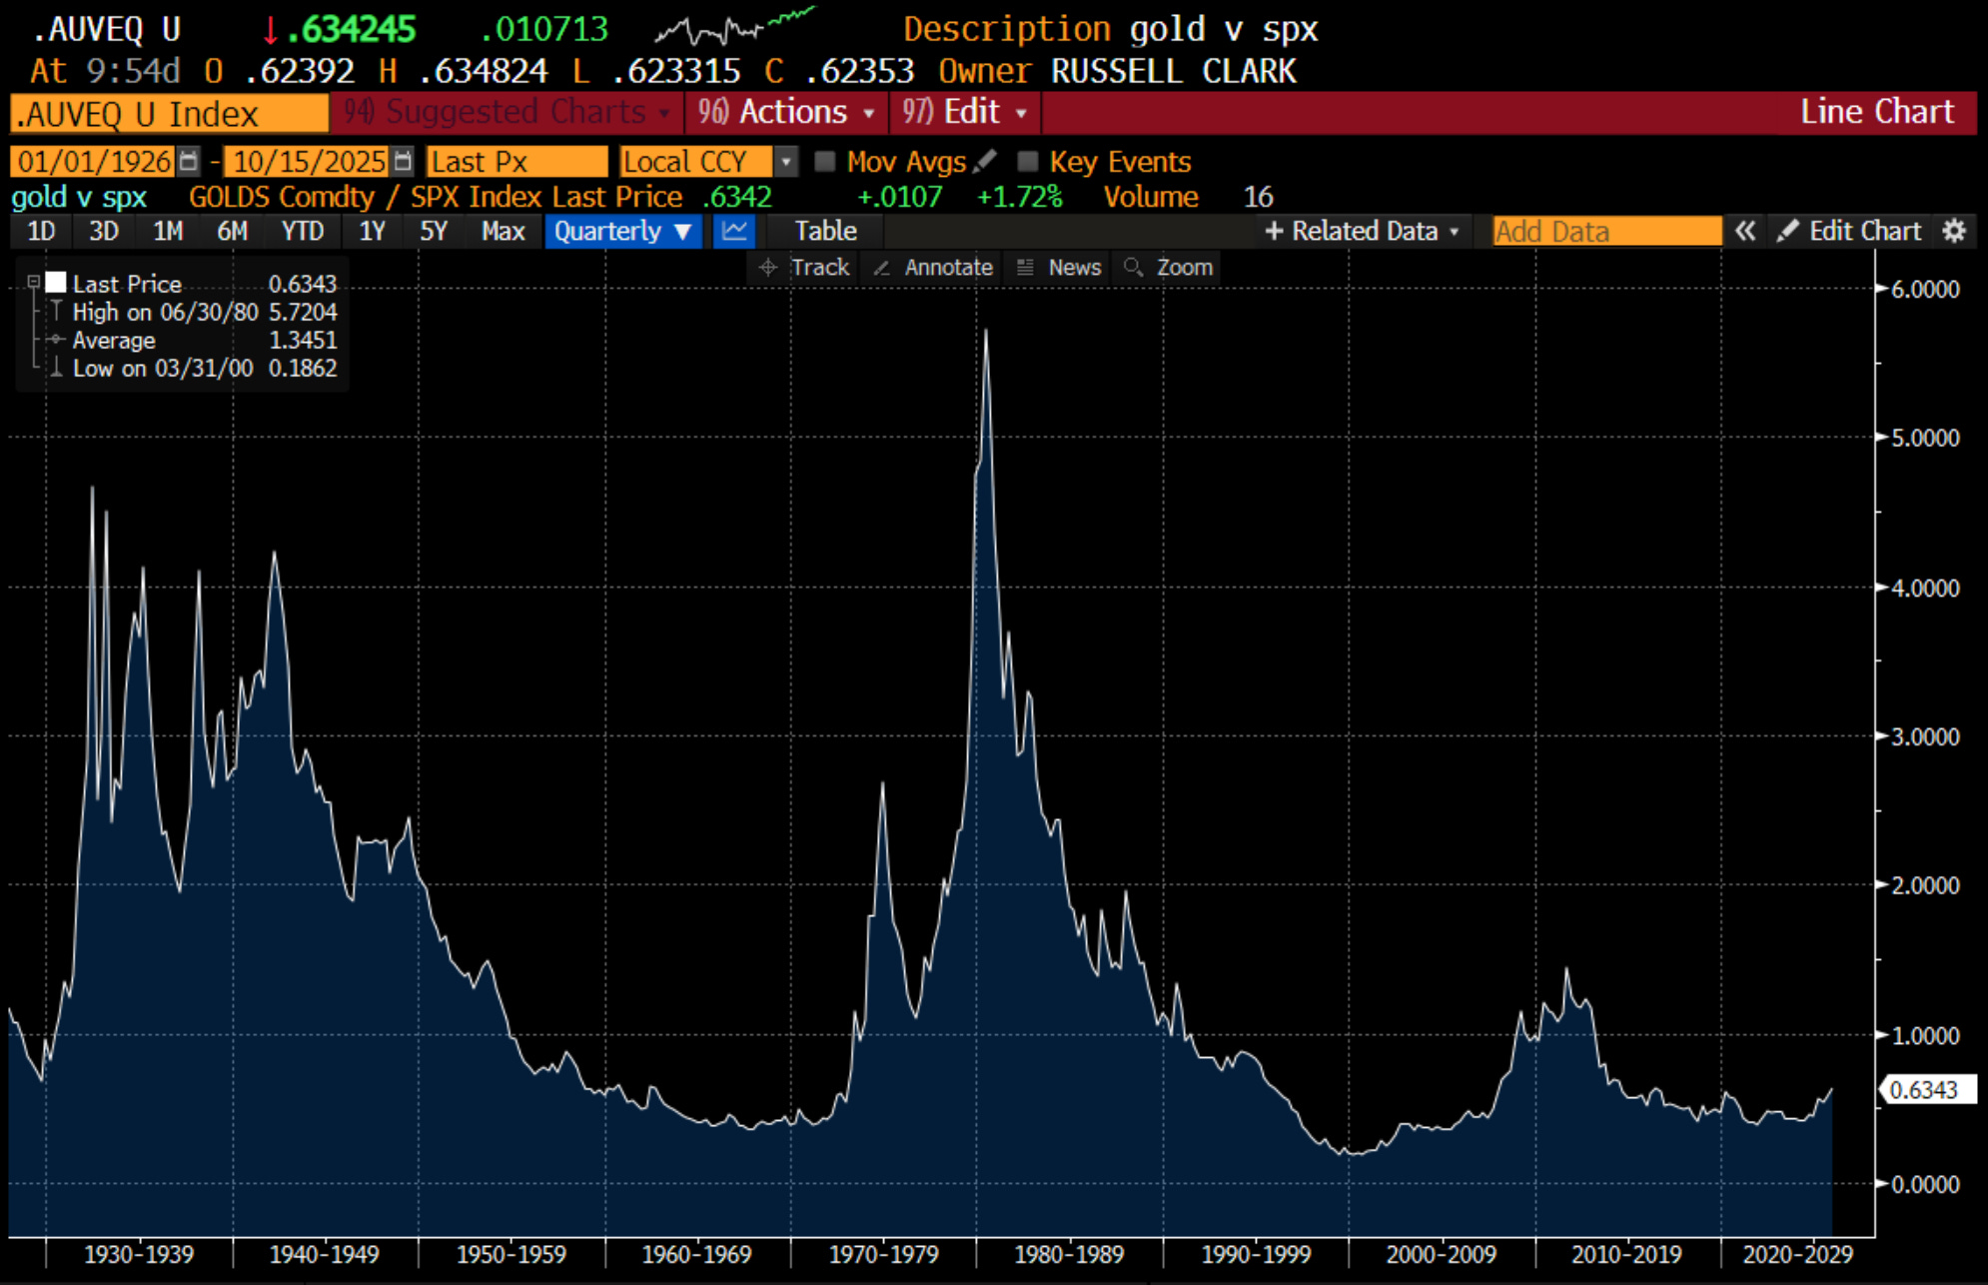Expand the Related Data dropdown
The image size is (1988, 1285).
click(x=1363, y=232)
